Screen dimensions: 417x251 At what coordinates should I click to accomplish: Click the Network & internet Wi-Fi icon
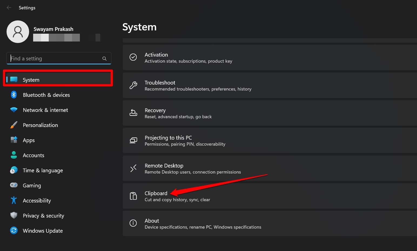click(x=14, y=110)
